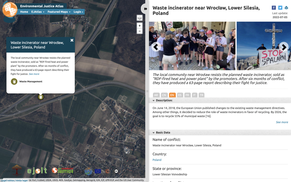291x182 pixels.
Task: Click the Waste Management category icon in popup
Action: pyautogui.click(x=14, y=81)
